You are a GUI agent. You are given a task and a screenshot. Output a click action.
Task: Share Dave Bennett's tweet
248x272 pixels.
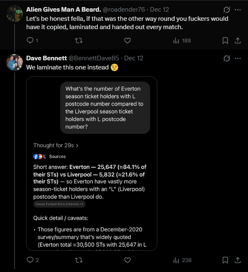pos(238,260)
